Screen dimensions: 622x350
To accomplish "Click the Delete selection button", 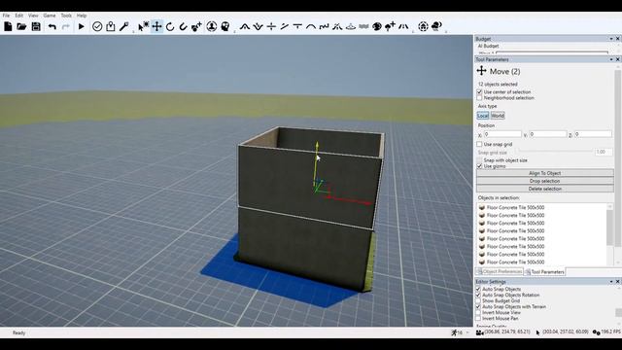I will [545, 189].
